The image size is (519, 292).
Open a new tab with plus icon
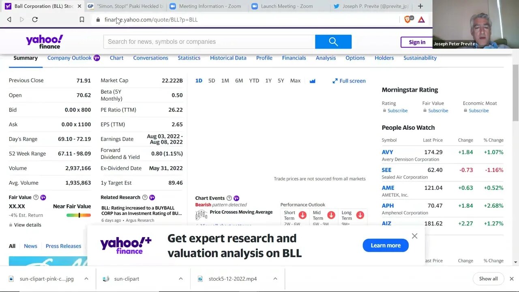pos(420,6)
